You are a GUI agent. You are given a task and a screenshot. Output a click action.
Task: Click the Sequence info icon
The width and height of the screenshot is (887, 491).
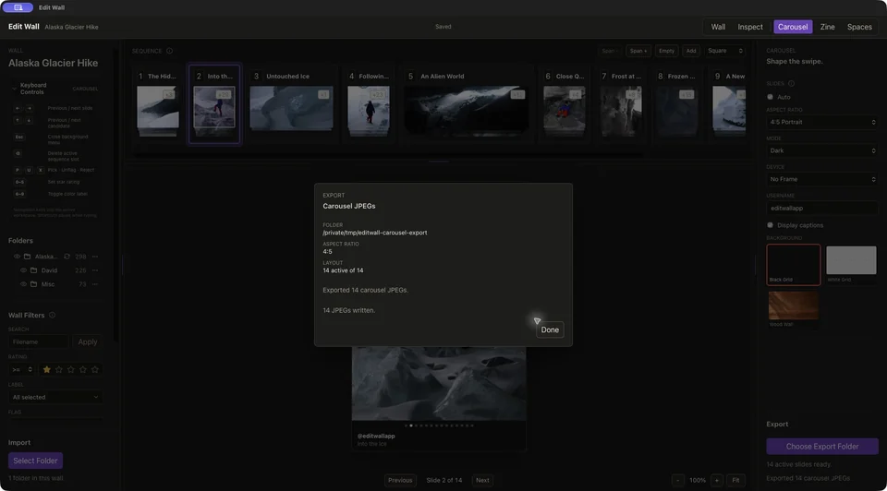pyautogui.click(x=169, y=51)
